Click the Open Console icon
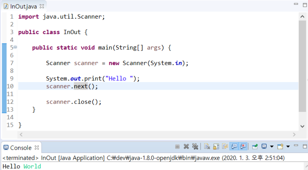This screenshot has height=170, width=308. coord(280,147)
